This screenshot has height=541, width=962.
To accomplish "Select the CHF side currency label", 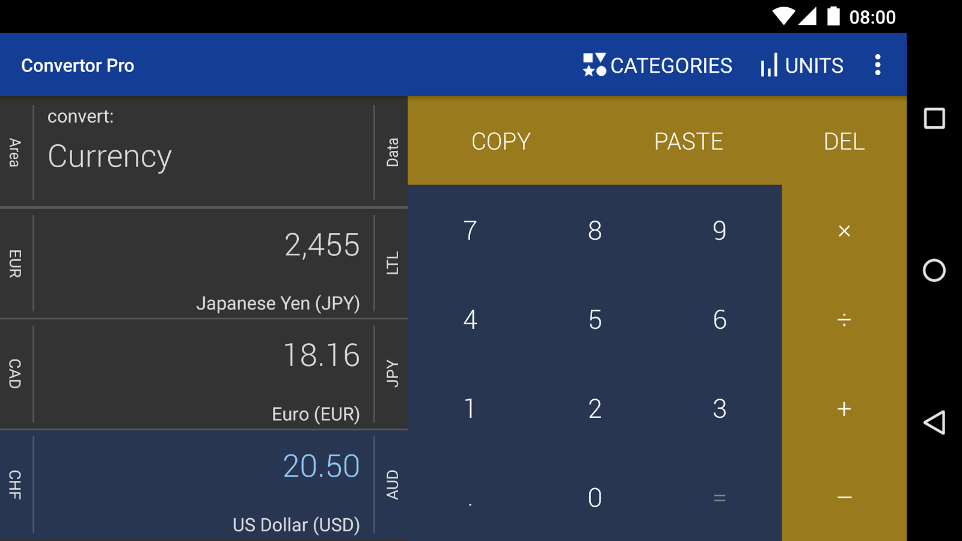I will 15,484.
